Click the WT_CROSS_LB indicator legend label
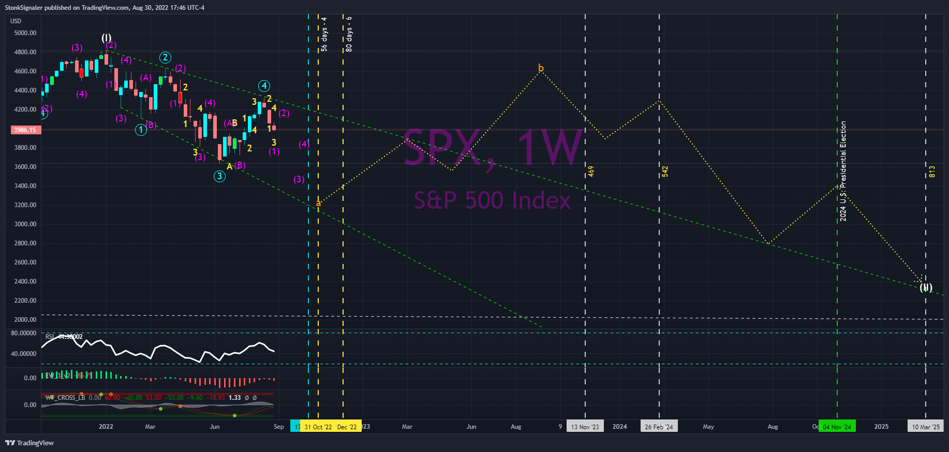Screen dimensions: 949x452 coord(65,398)
